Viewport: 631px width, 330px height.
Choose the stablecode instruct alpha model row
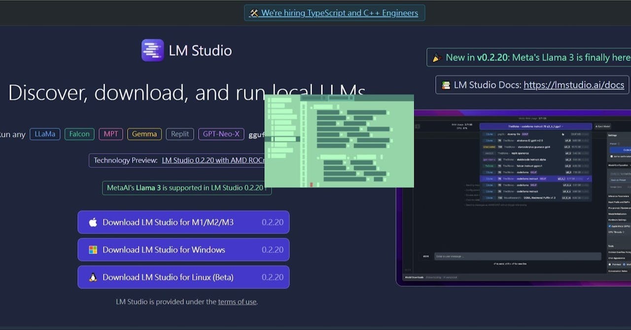536,160
